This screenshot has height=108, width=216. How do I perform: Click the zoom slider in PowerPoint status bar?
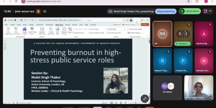coord(136,103)
